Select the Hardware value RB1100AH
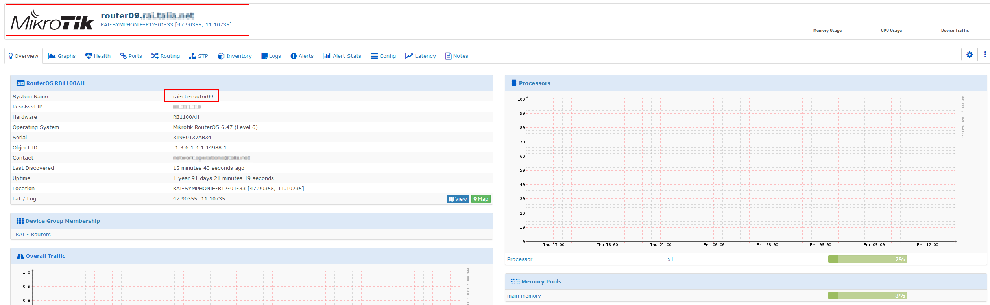The width and height of the screenshot is (990, 305). (186, 117)
